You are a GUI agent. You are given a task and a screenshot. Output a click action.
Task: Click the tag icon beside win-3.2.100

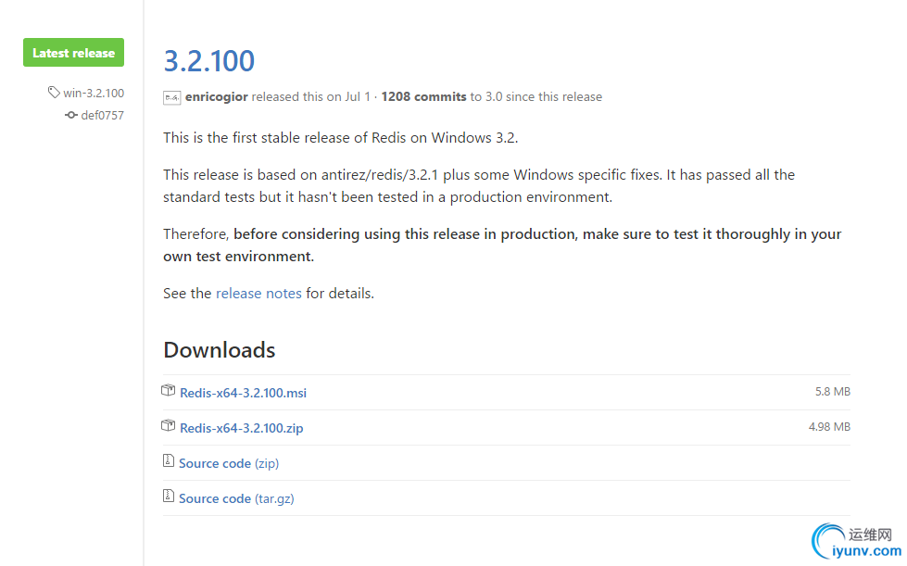click(54, 93)
